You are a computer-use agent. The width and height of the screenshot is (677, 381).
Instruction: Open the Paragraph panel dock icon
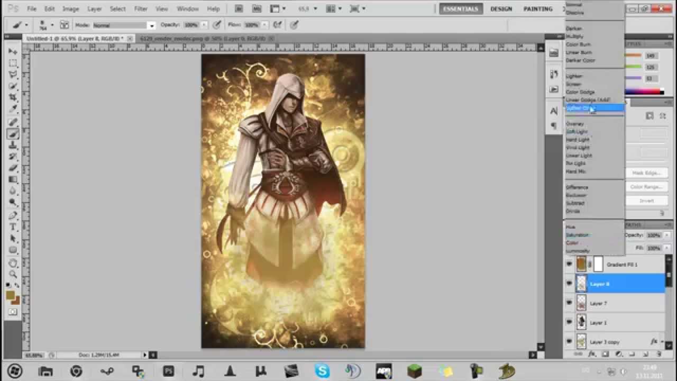click(554, 126)
